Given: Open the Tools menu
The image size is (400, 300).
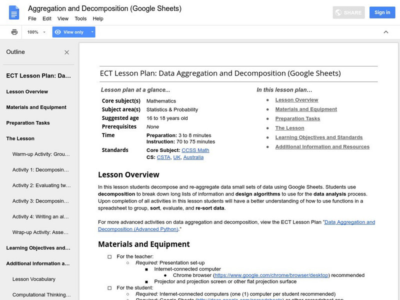Looking at the screenshot, I should [80, 18].
